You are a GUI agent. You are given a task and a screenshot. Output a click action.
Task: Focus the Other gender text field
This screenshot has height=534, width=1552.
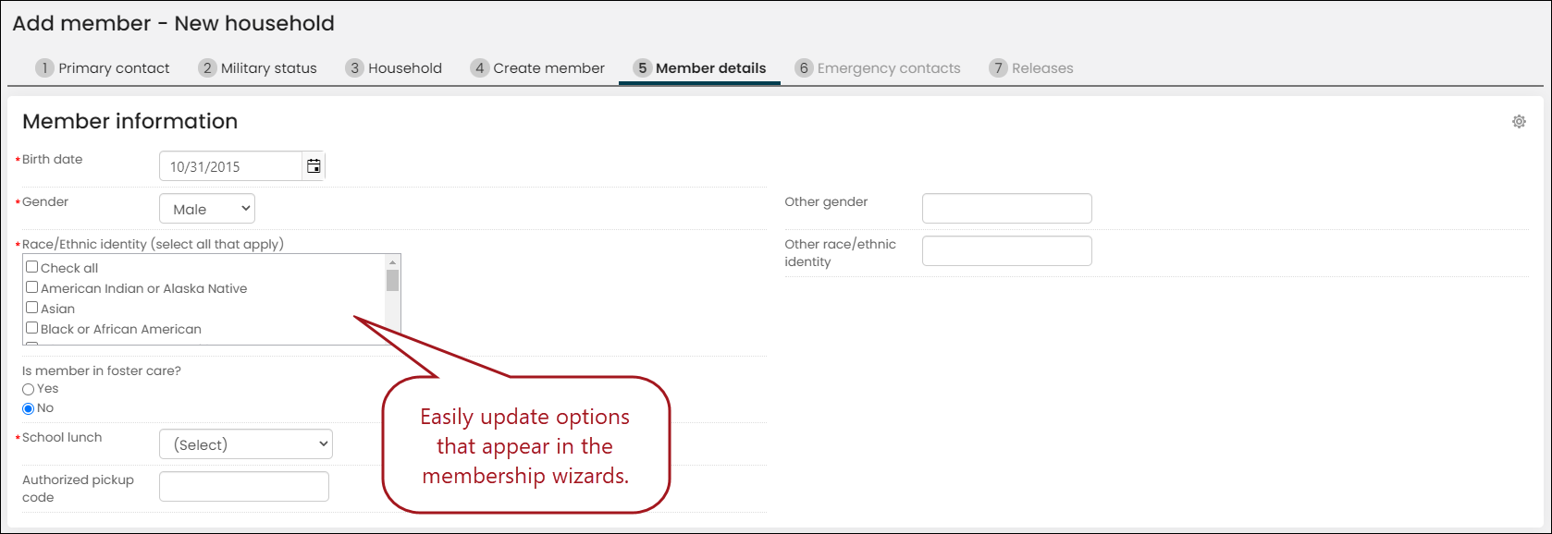1007,208
